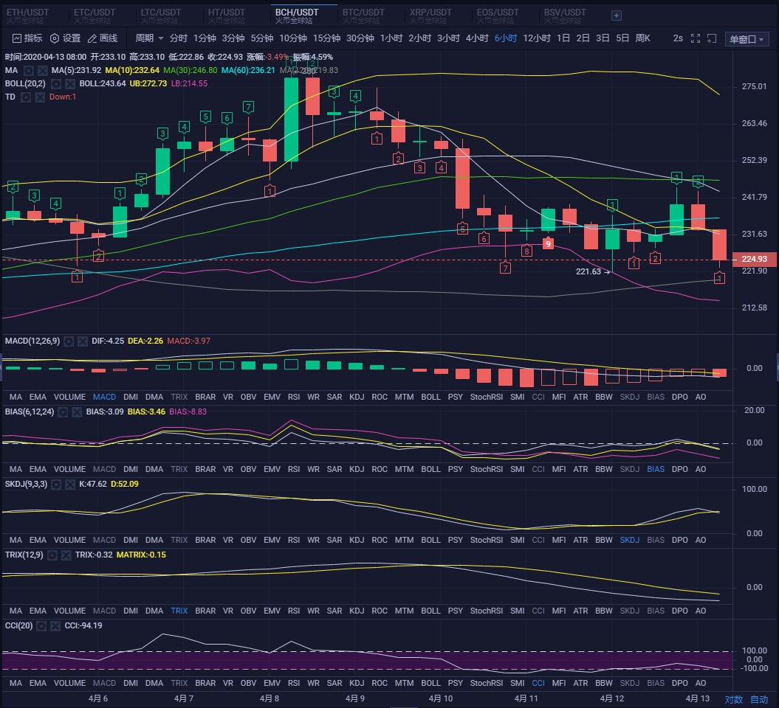779x708 pixels.
Task: Open chart 设置 (settings)
Action: tap(66, 38)
